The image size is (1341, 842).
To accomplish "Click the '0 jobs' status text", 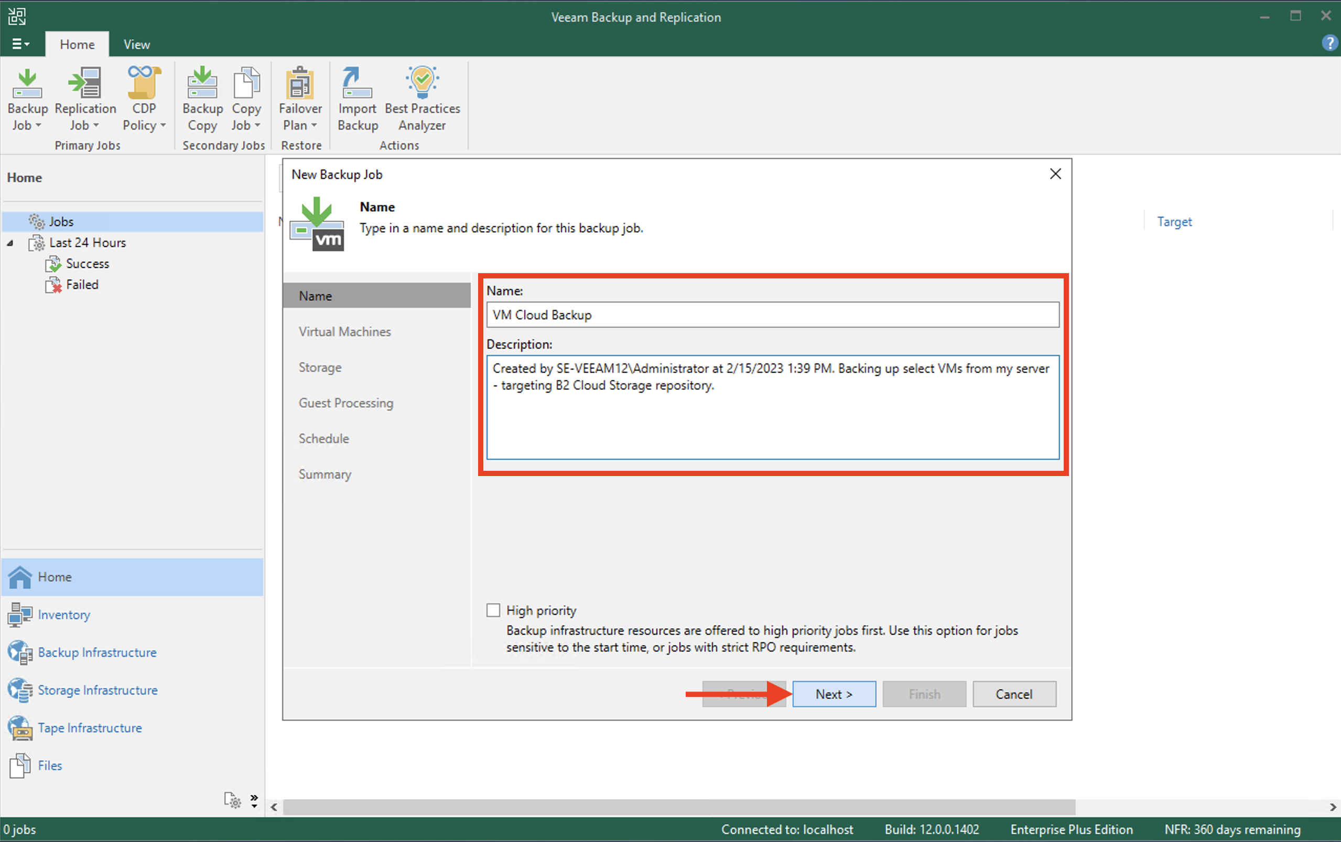I will (19, 830).
